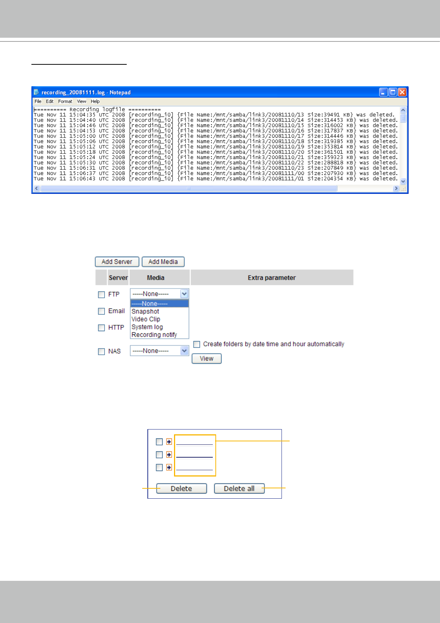Tick checkbox of second list entry
The image size is (440, 623).
pyautogui.click(x=159, y=455)
